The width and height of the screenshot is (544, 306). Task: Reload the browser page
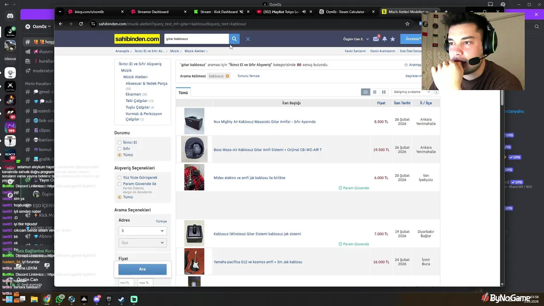pyautogui.click(x=81, y=24)
